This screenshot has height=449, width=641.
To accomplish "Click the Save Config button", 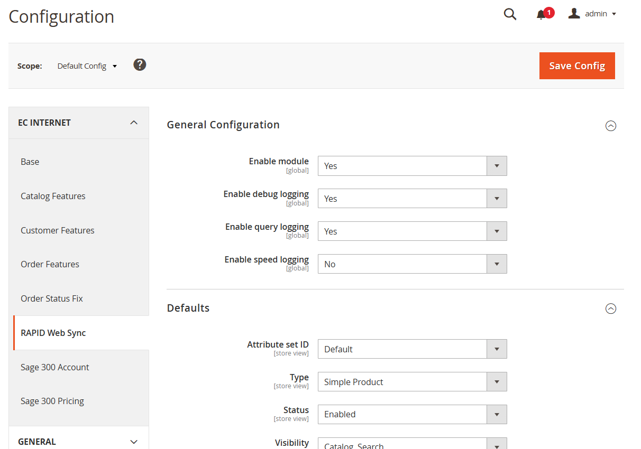I will [577, 66].
